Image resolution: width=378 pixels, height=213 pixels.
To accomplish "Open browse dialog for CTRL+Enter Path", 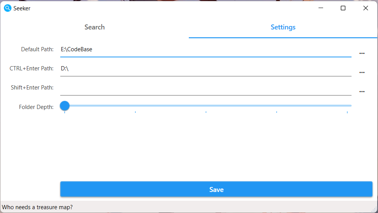I will [362, 73].
